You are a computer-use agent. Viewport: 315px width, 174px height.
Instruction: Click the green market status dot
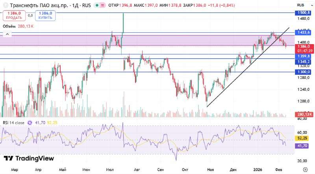click(97, 6)
